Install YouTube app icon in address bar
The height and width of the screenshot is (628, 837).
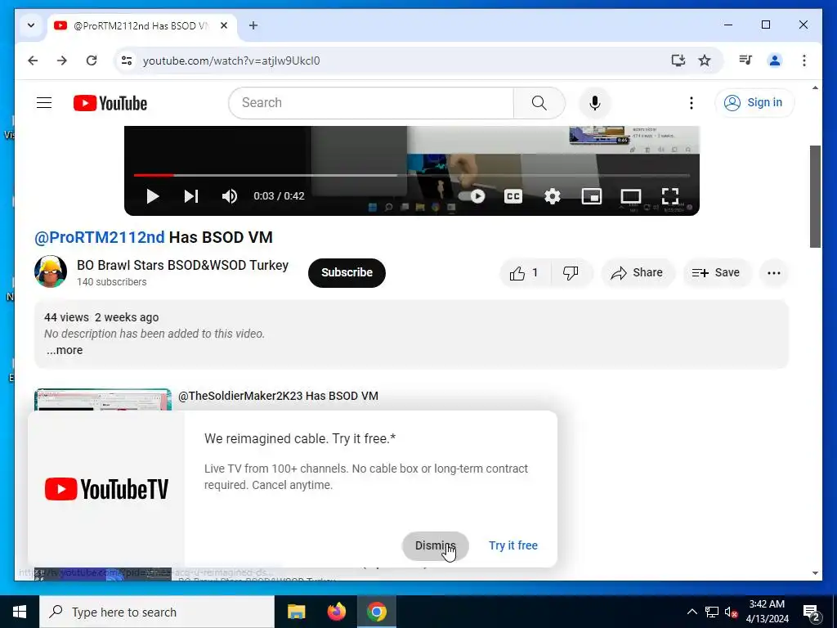point(678,61)
